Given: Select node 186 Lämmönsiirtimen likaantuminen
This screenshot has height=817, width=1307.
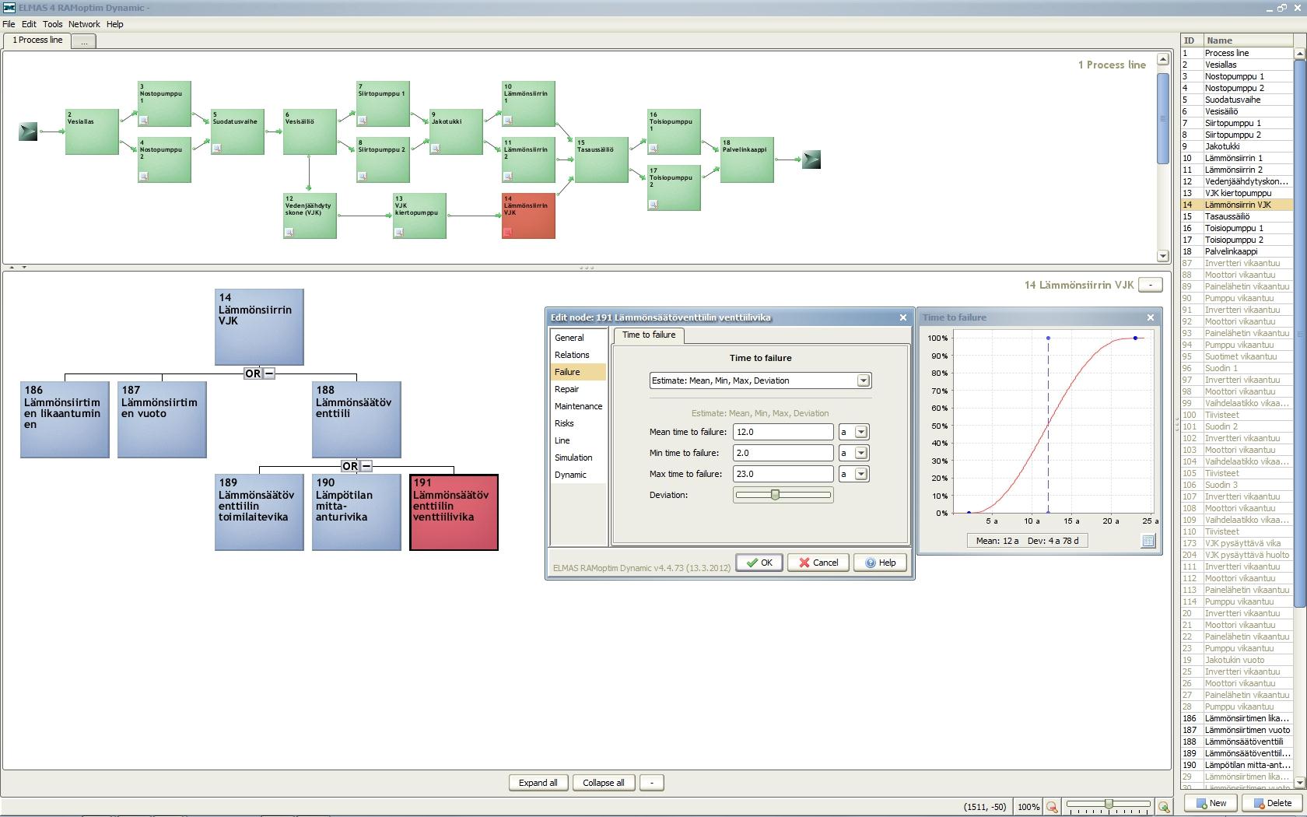Looking at the screenshot, I should coord(65,419).
